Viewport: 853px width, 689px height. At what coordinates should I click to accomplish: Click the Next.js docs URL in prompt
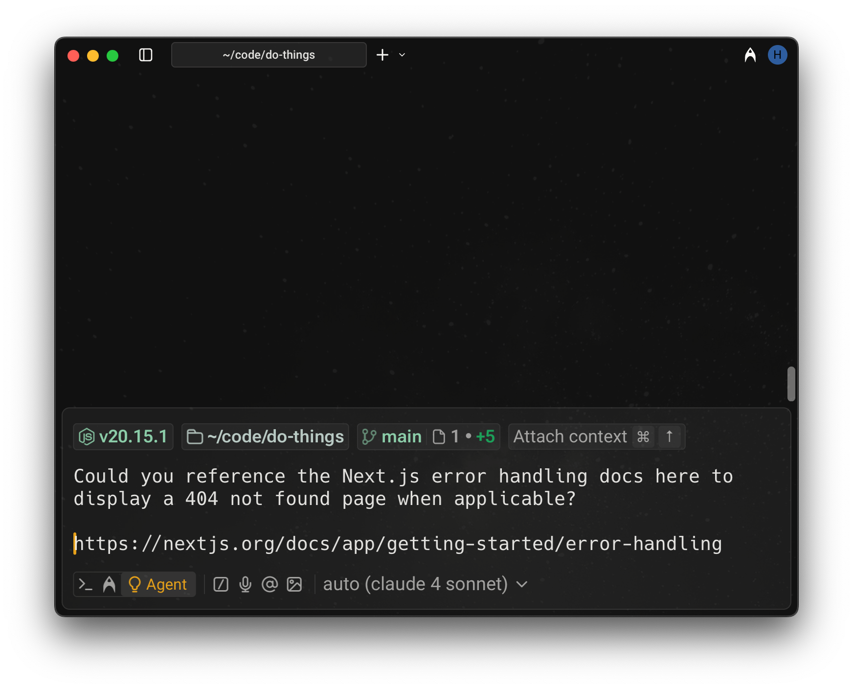(x=398, y=544)
